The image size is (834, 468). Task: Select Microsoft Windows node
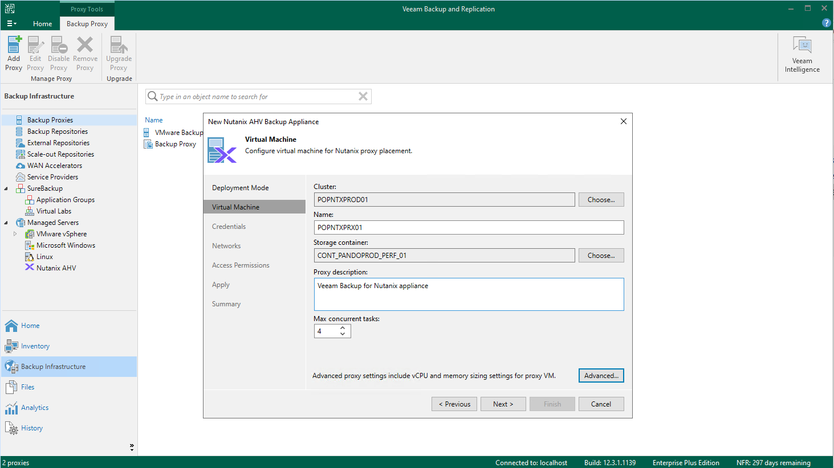click(x=66, y=245)
